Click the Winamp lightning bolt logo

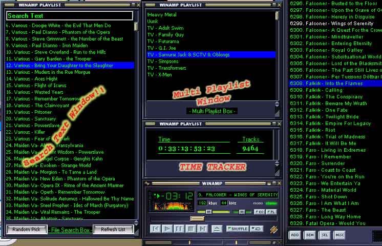pos(274,230)
